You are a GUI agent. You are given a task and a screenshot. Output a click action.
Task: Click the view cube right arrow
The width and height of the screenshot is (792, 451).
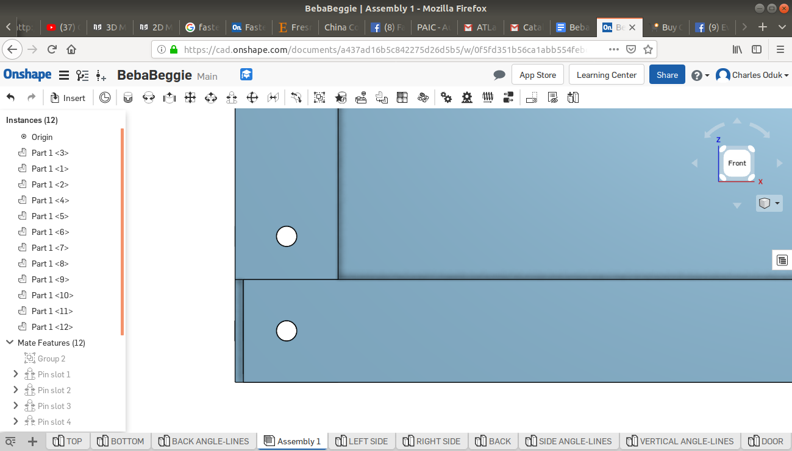[779, 163]
